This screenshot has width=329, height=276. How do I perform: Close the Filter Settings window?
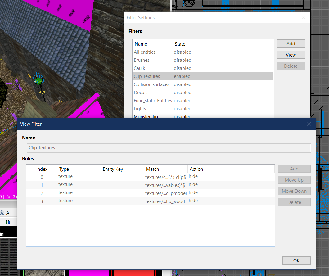[x=303, y=18]
